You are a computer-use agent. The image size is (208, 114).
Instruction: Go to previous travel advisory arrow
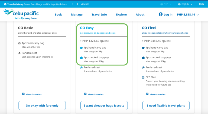(x=73, y=4)
